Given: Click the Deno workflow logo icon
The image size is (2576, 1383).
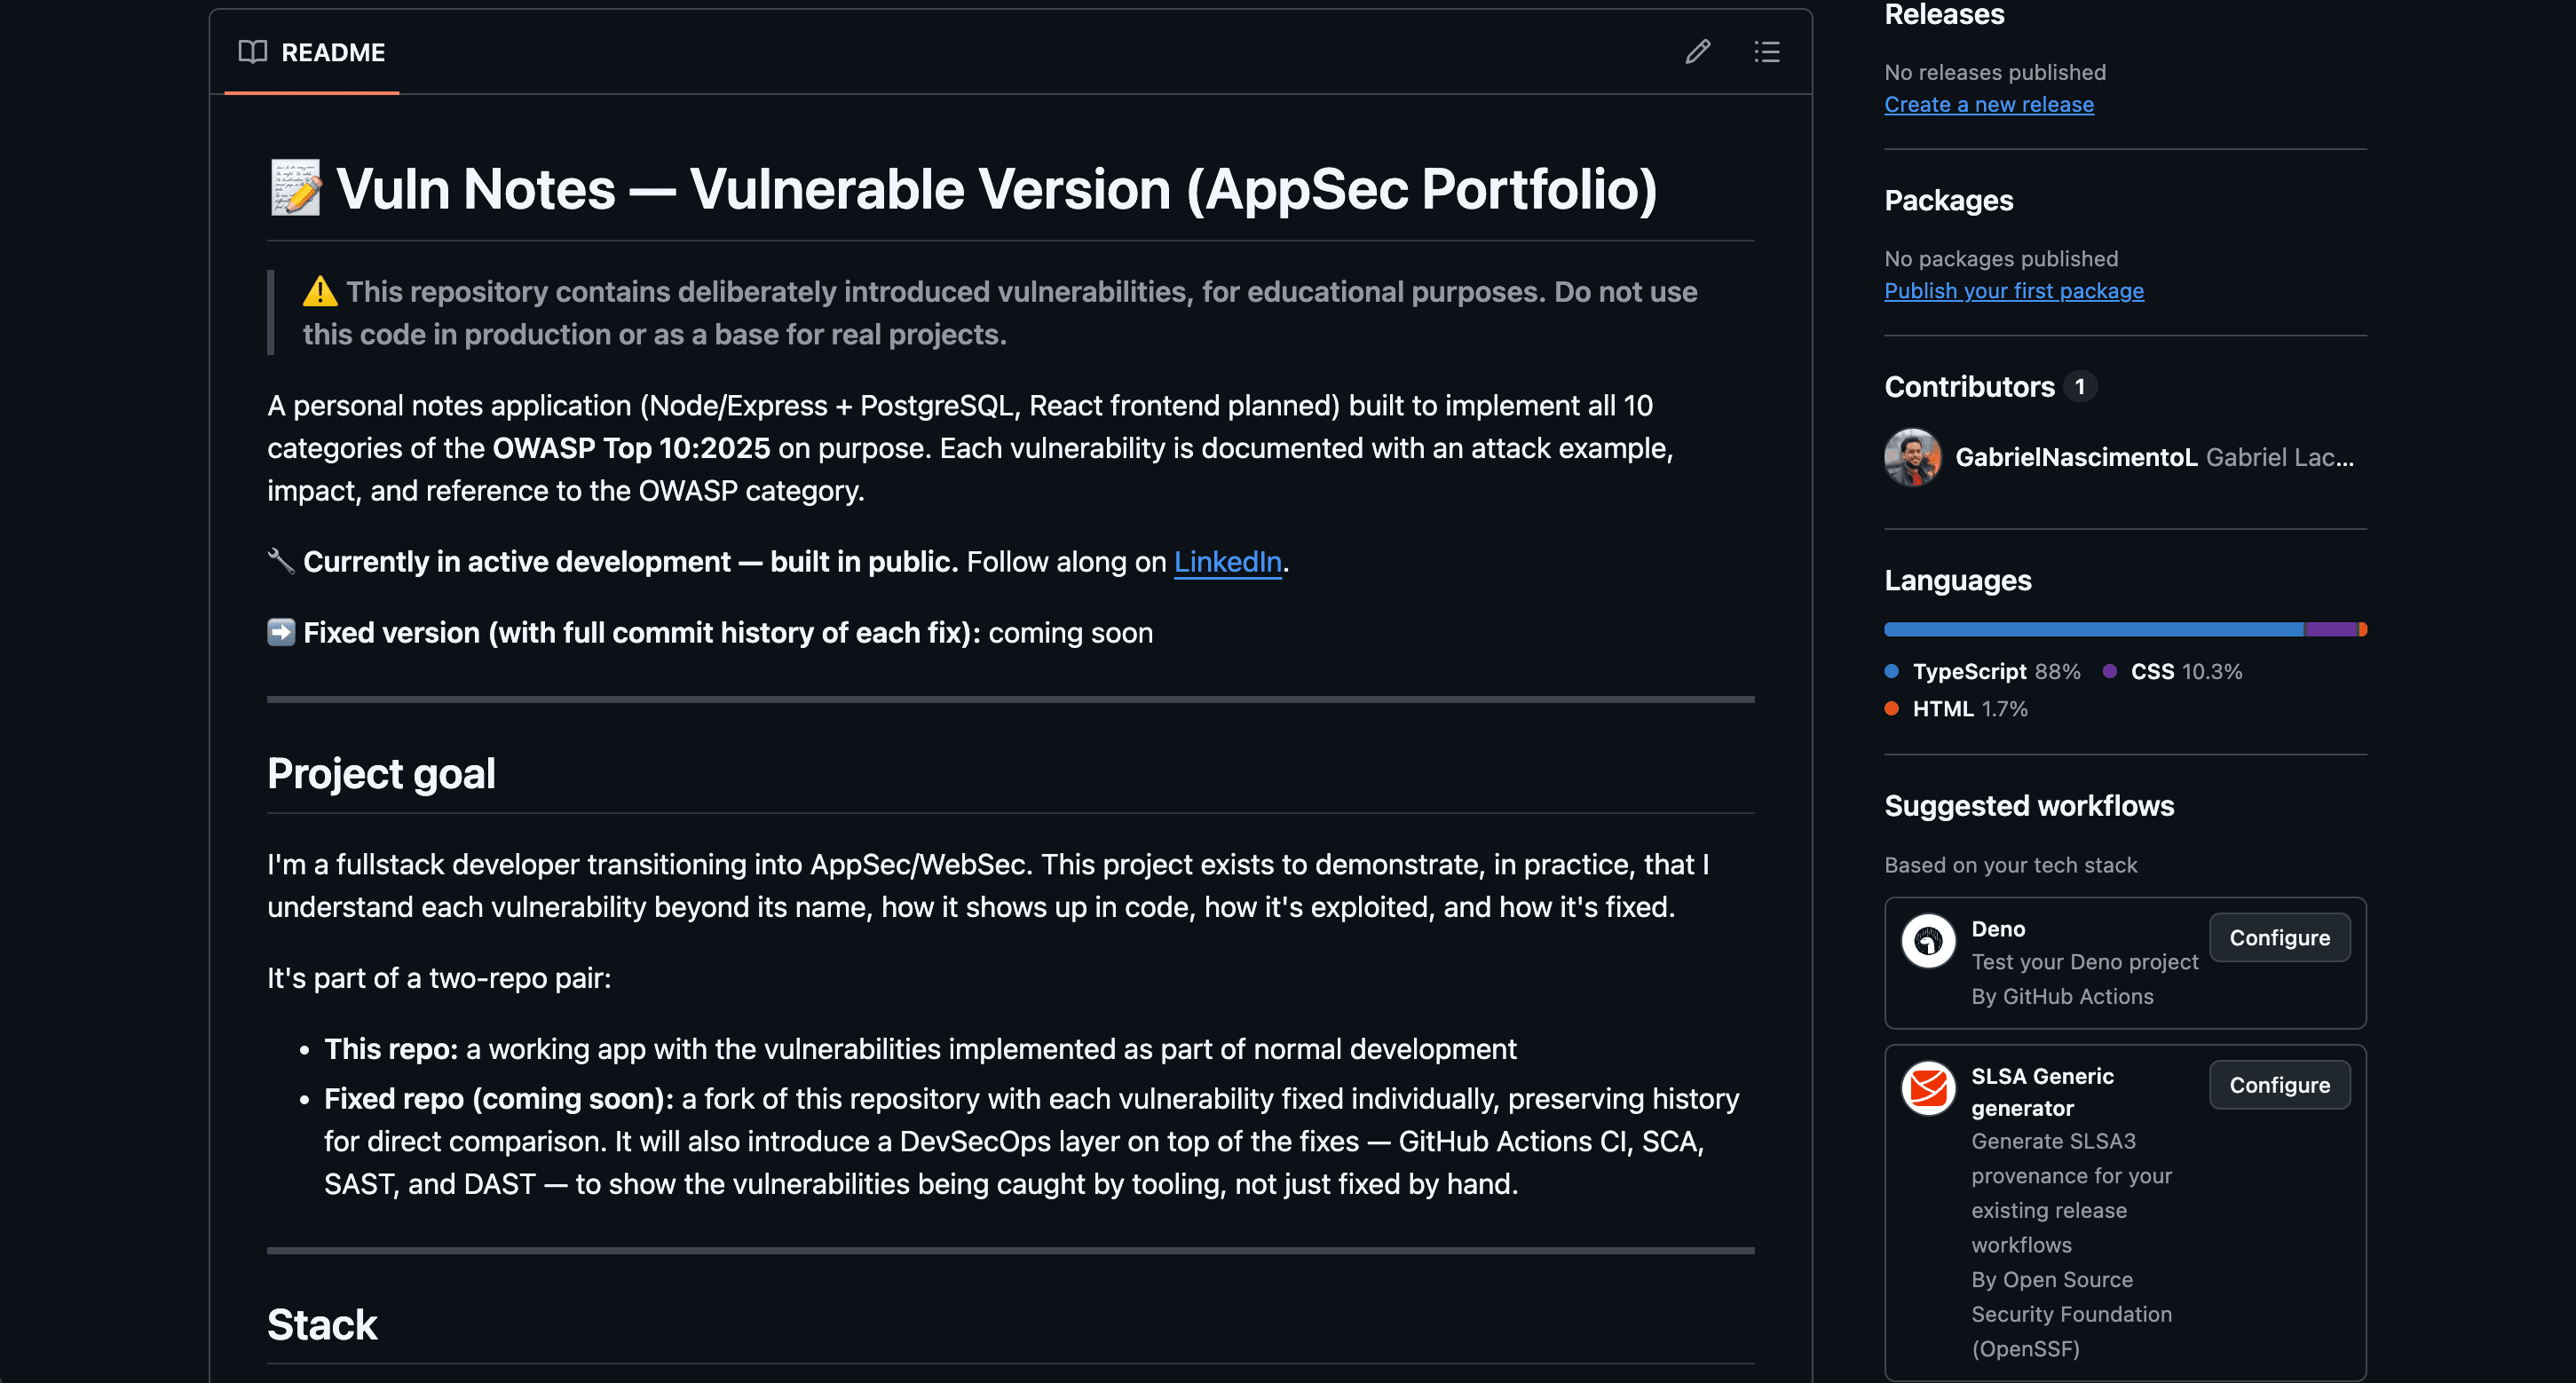Looking at the screenshot, I should [x=1928, y=940].
